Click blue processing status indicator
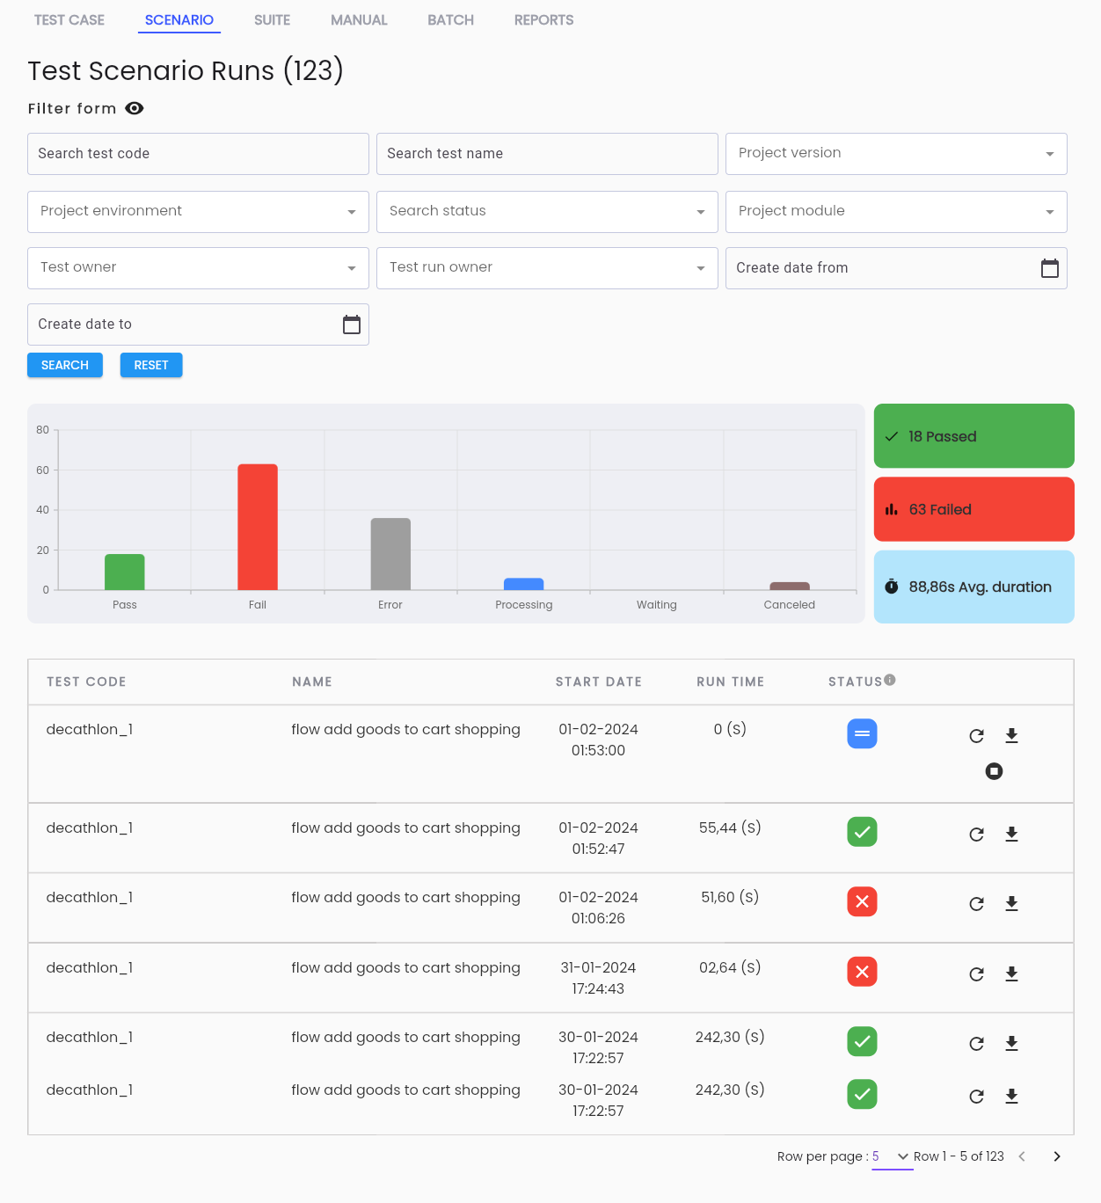Screen dimensions: 1101x1203 862,733
